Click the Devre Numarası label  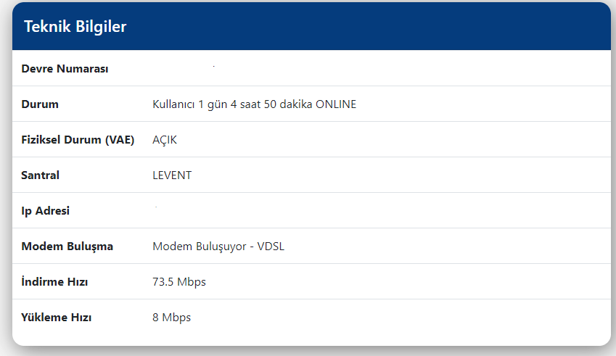pos(65,69)
